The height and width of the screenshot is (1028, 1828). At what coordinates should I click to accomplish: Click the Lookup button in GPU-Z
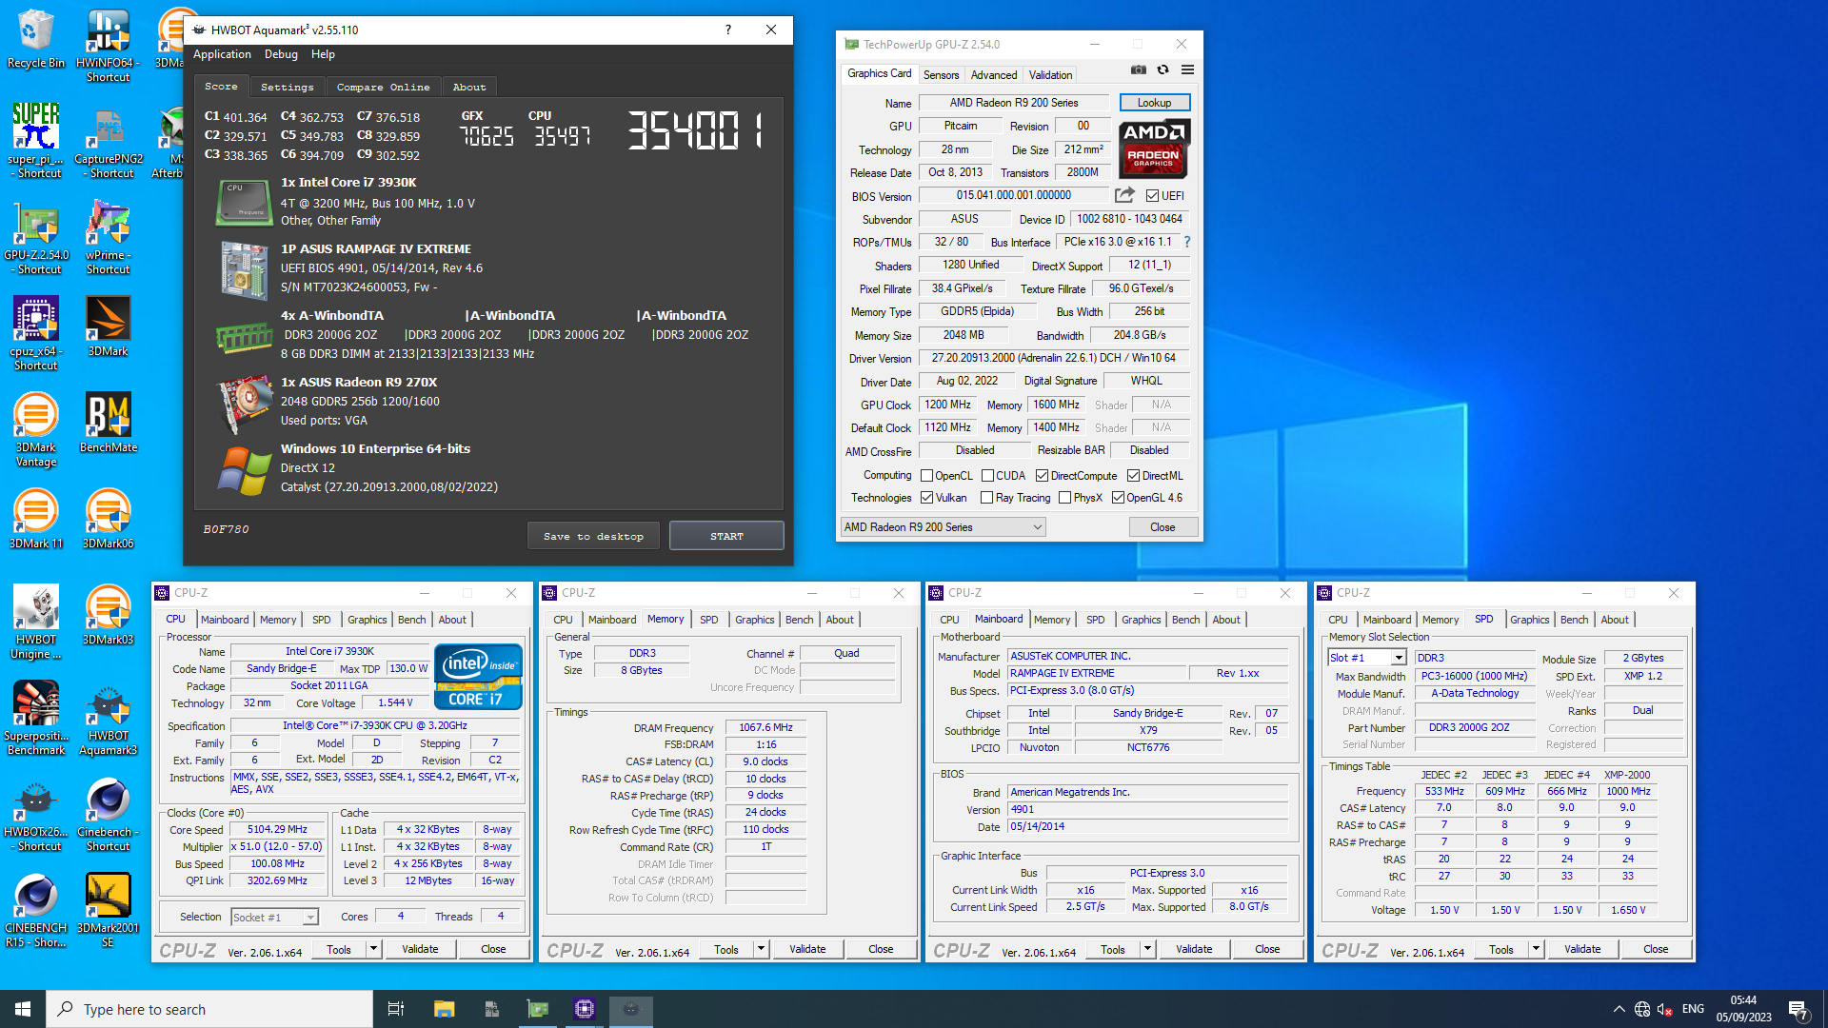pyautogui.click(x=1154, y=103)
